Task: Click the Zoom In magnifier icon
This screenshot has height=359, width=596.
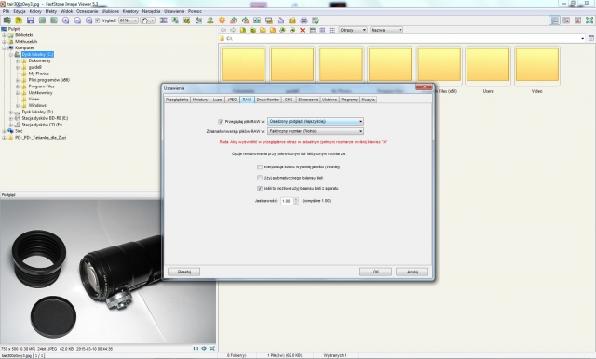Action: coord(65,20)
